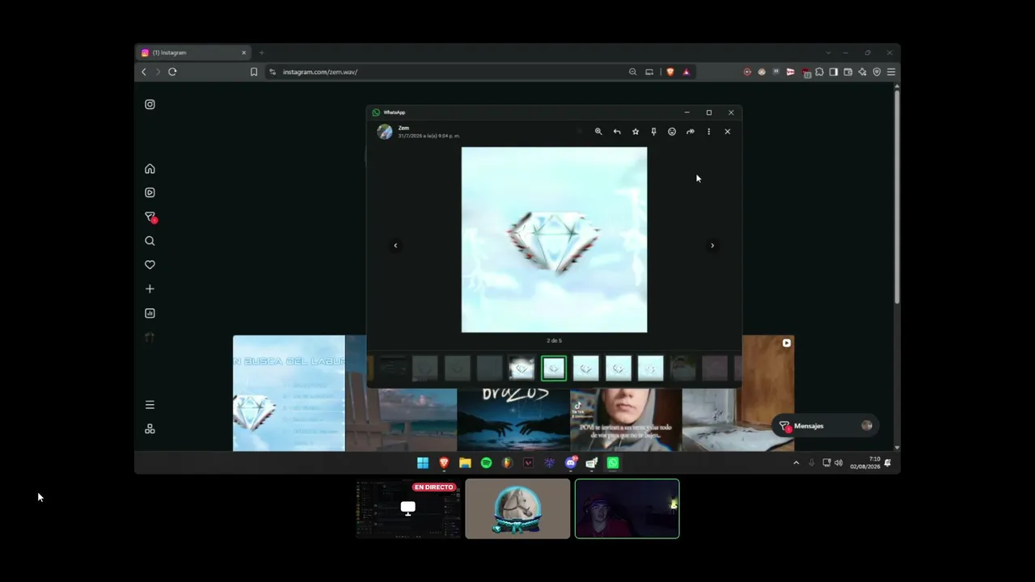Open the Mensajes floating button
Image resolution: width=1035 pixels, height=582 pixels.
pyautogui.click(x=824, y=426)
